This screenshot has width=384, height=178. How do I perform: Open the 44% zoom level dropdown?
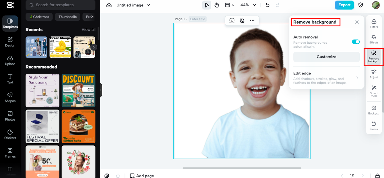click(248, 5)
